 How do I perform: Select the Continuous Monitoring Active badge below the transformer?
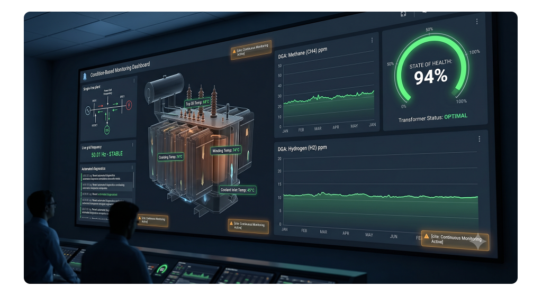[249, 226]
